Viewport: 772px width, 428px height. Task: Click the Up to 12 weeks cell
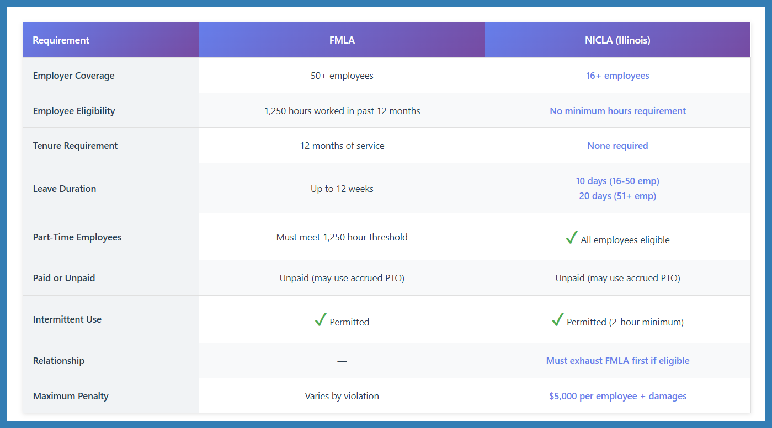342,189
